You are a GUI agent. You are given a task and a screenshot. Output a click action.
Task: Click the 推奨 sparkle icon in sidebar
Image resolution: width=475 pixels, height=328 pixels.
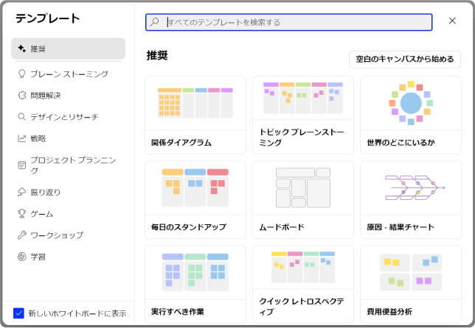pos(22,49)
